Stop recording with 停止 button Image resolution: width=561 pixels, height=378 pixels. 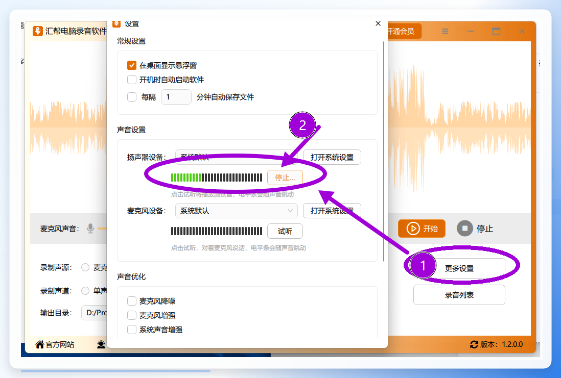coord(475,229)
